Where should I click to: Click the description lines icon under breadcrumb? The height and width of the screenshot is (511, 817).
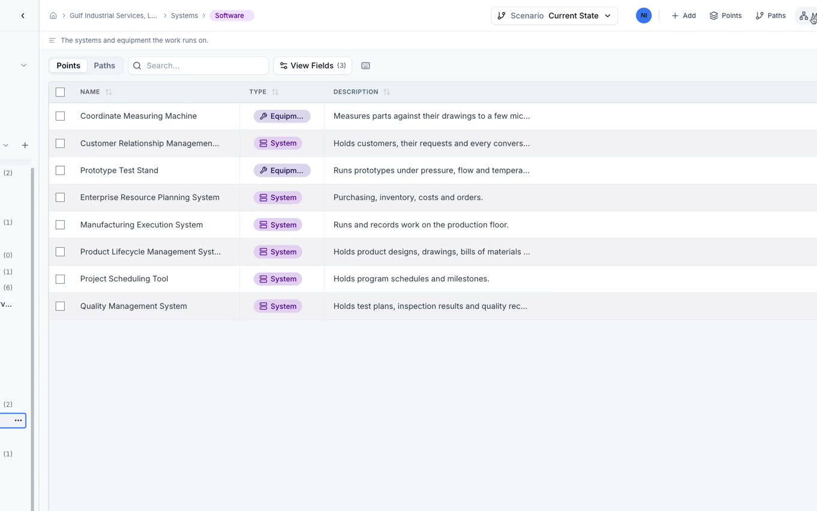[x=52, y=40]
